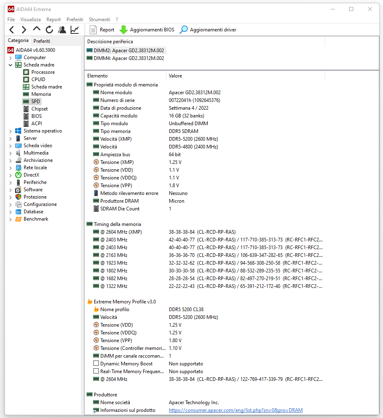This screenshot has height=418, width=383.
Task: Select the Numero di serie row
Action: (x=205, y=100)
